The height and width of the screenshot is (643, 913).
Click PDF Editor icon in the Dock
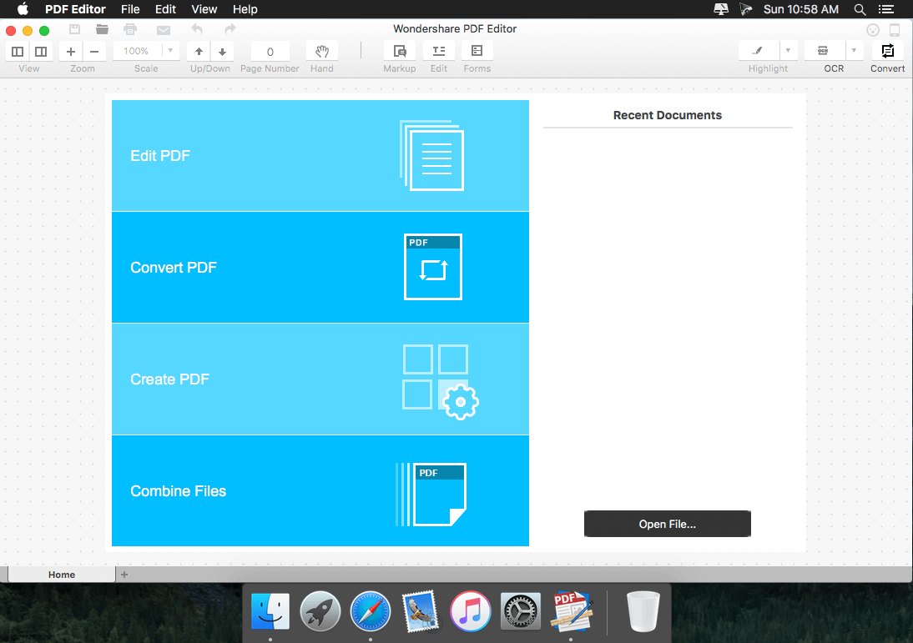click(x=571, y=611)
